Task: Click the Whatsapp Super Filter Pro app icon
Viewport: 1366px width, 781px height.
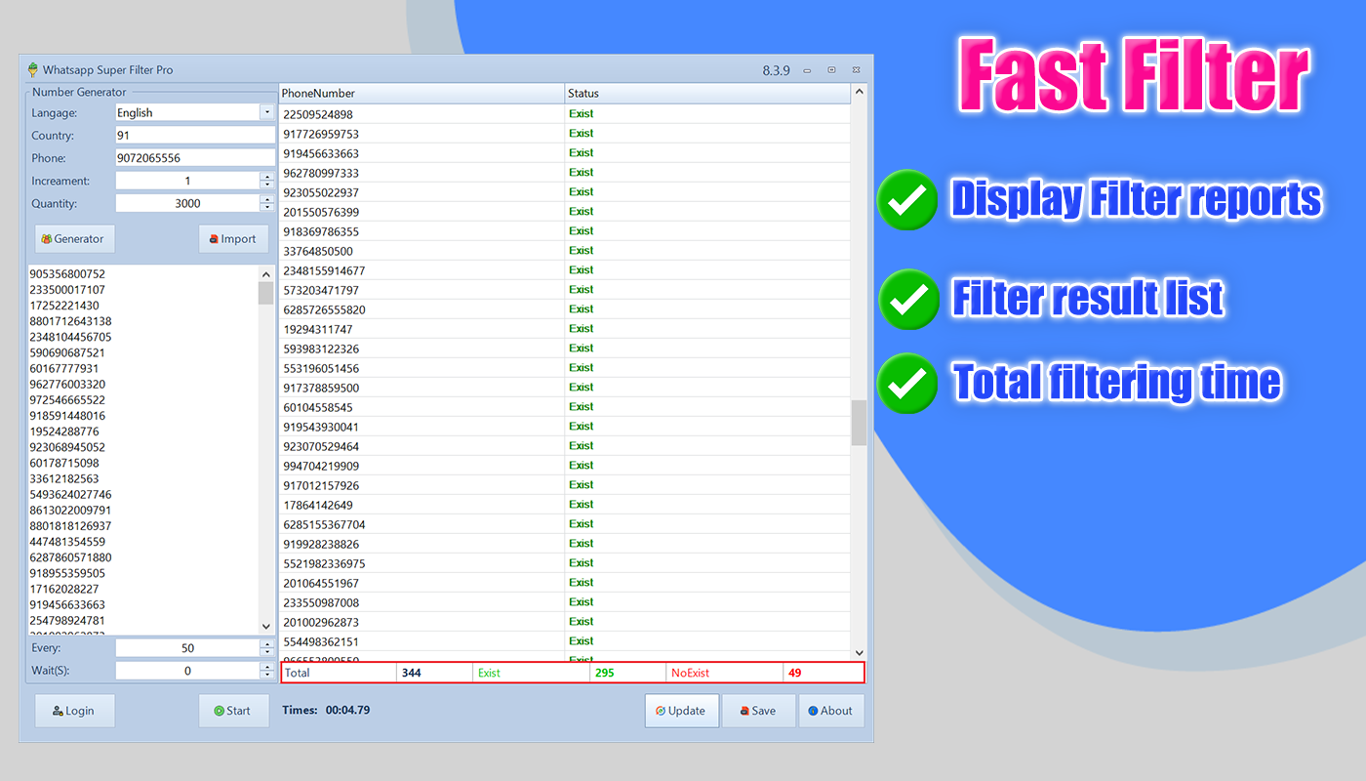Action: tap(33, 70)
